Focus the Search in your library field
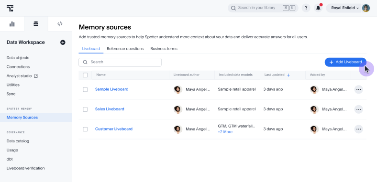Screen dimensions: 377x182 (263, 8)
